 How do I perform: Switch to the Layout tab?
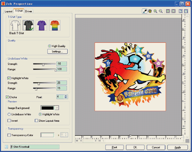9,11
